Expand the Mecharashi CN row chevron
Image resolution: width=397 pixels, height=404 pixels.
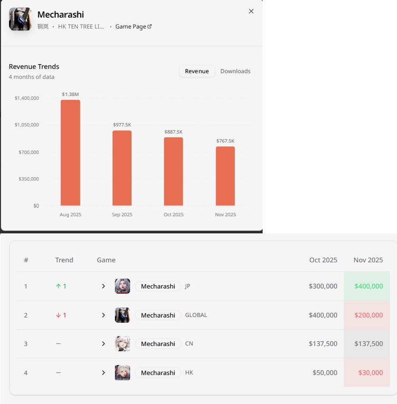tap(103, 344)
